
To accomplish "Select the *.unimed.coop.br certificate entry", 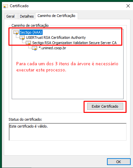I will (x=52, y=48).
